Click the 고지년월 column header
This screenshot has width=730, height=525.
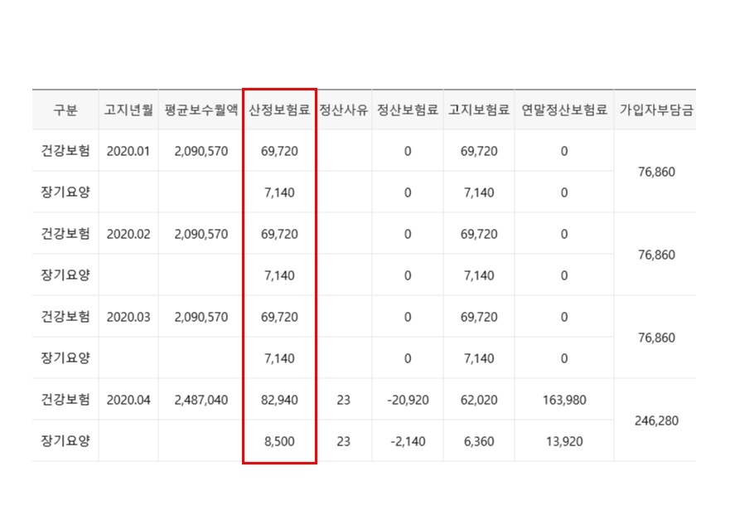(128, 110)
